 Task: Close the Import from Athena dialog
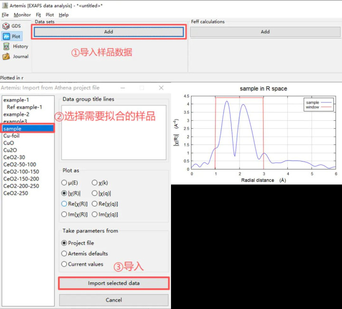tap(161, 88)
